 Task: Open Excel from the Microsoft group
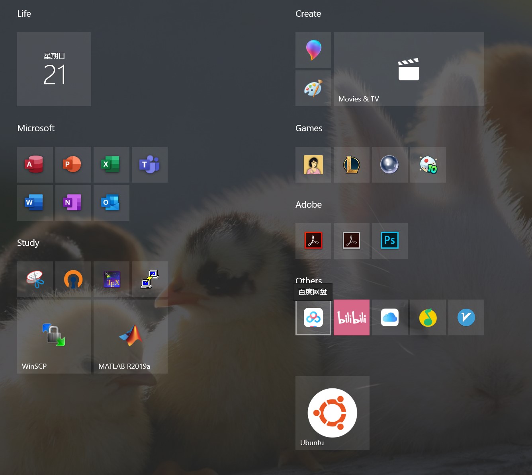[x=111, y=165]
